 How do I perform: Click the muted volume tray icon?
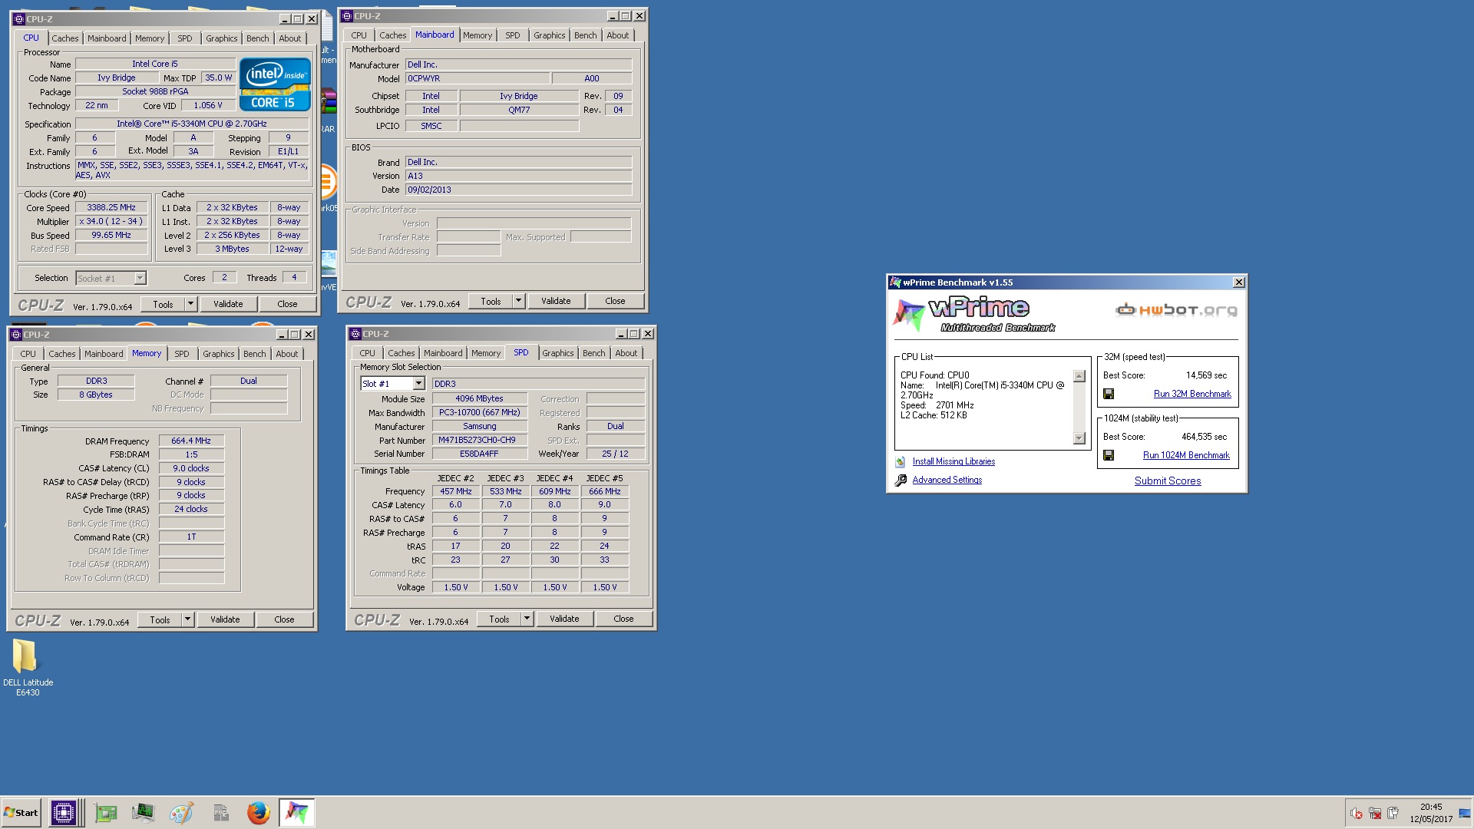coord(1357,814)
